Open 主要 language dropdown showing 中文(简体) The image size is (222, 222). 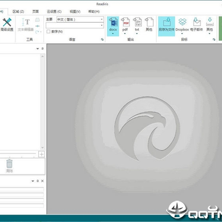click(80, 20)
